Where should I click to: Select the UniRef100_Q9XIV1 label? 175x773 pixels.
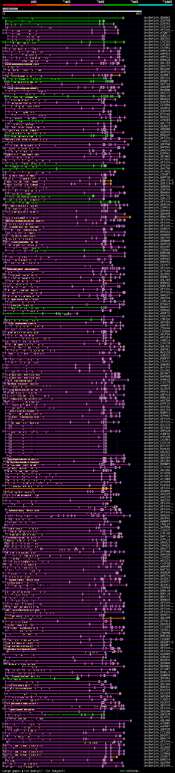tap(157, 78)
